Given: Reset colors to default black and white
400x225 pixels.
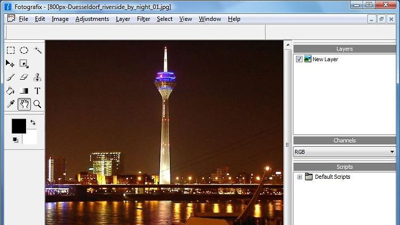Looking at the screenshot, I should (x=15, y=140).
